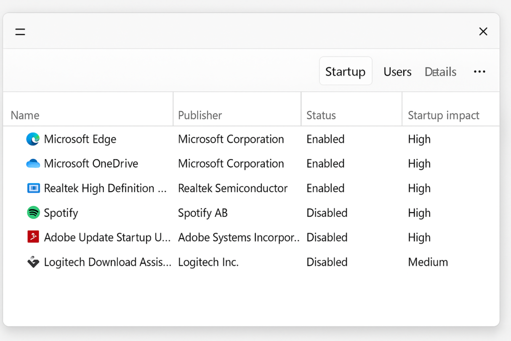This screenshot has height=341, width=511.
Task: Switch to the Users tab
Action: [397, 72]
